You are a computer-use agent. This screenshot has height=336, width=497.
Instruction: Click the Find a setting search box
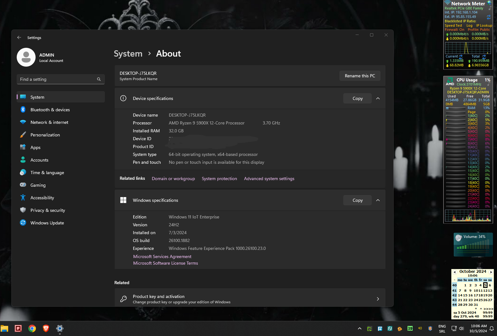click(57, 79)
